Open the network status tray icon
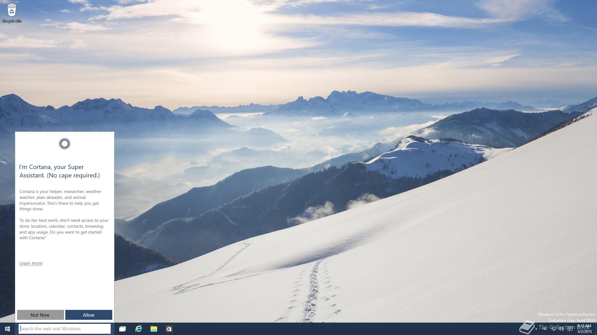The width and height of the screenshot is (597, 335). click(x=554, y=329)
